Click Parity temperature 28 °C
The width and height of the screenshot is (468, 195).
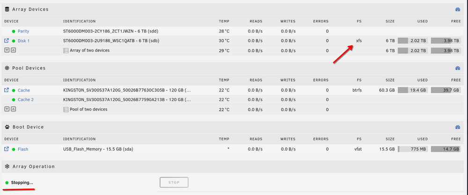point(224,31)
